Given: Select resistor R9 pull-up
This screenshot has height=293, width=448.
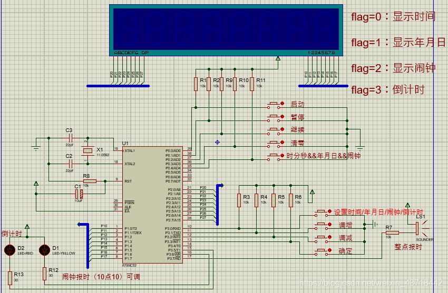Looking at the screenshot, I should [222, 84].
